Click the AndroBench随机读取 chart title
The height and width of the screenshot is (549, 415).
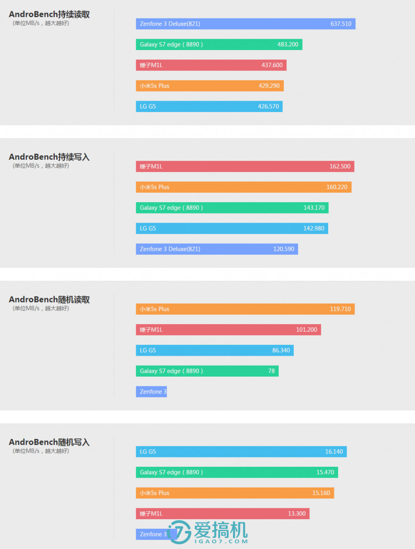coord(49,300)
